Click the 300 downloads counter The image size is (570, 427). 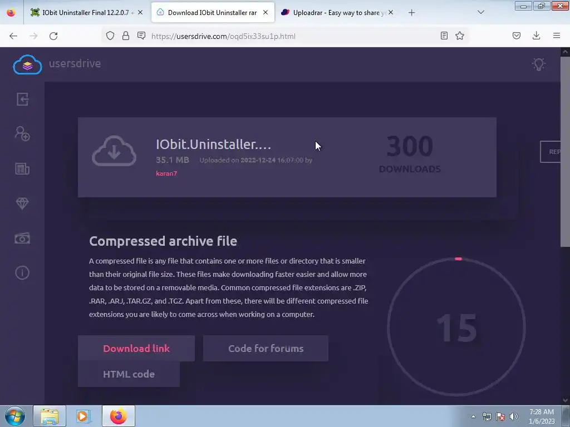click(410, 153)
